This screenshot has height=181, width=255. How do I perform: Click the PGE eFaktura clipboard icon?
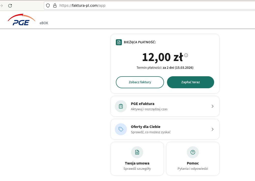(x=121, y=106)
